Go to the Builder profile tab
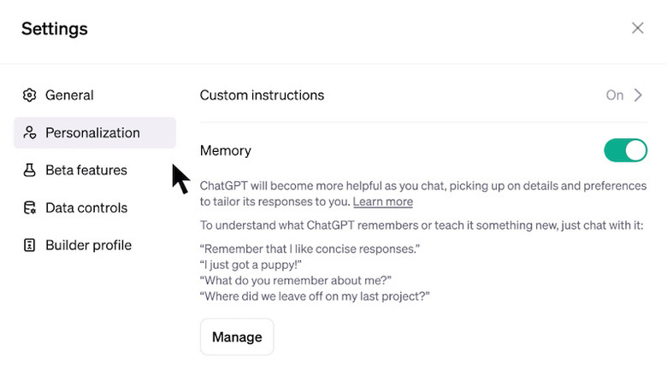Viewport: 667px width, 374px height. 88,246
